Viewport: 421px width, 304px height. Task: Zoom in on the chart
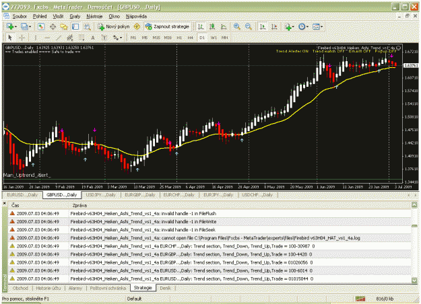coord(237,26)
